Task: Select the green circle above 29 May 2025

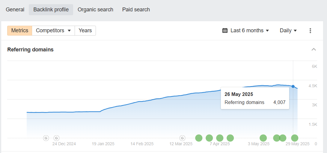Action: click(x=295, y=138)
